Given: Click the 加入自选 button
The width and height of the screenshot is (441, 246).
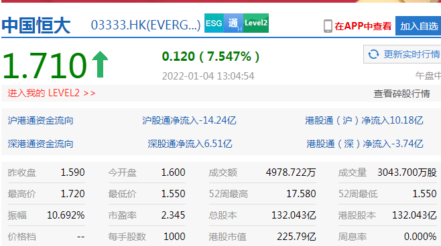Looking at the screenshot, I should [x=418, y=26].
